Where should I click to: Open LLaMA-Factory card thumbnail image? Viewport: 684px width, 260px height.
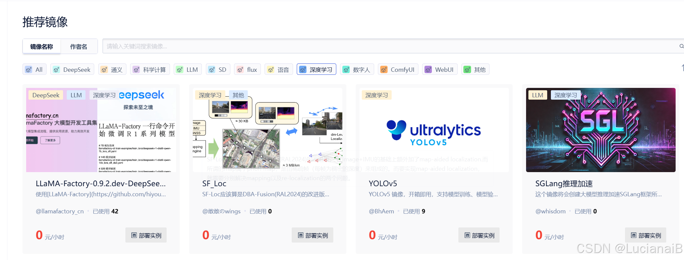(101, 130)
